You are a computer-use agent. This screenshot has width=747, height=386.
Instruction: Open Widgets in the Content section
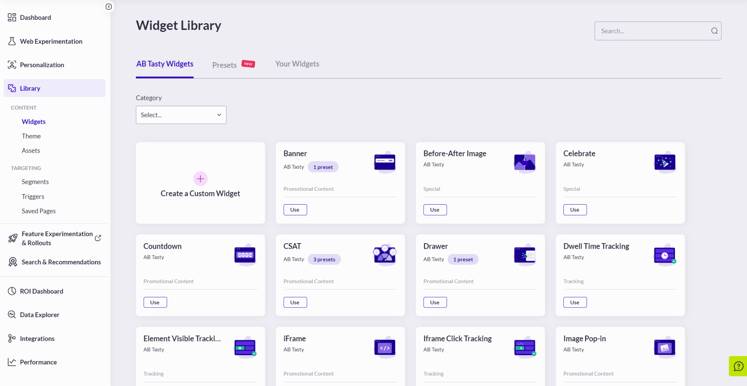click(x=34, y=122)
